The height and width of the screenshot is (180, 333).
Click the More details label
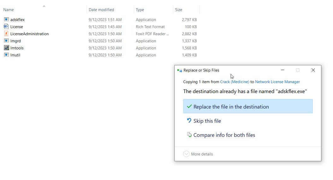click(202, 154)
